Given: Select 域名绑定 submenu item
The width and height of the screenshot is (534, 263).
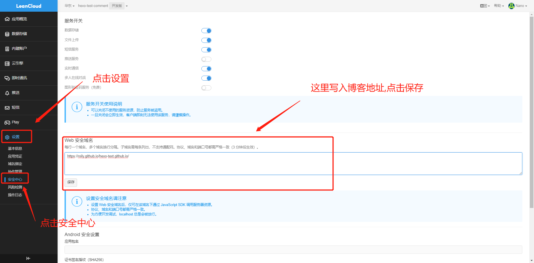Looking at the screenshot, I should (15, 164).
